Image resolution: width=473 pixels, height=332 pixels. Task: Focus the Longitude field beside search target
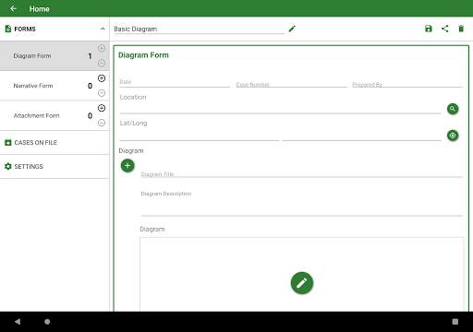[362, 136]
